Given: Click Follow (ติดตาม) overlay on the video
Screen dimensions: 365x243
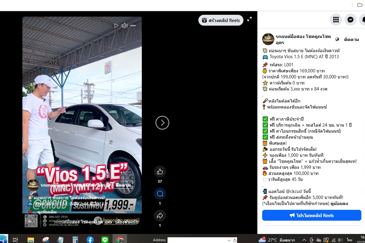Looking at the screenshot, I should (x=123, y=185).
